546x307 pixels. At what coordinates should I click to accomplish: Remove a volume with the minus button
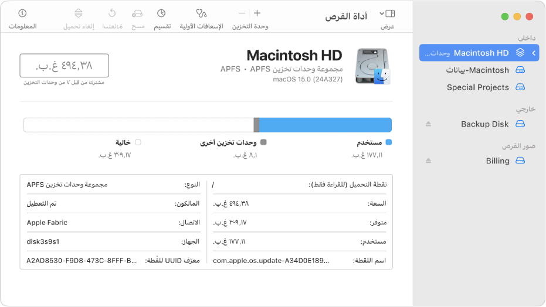pyautogui.click(x=242, y=13)
